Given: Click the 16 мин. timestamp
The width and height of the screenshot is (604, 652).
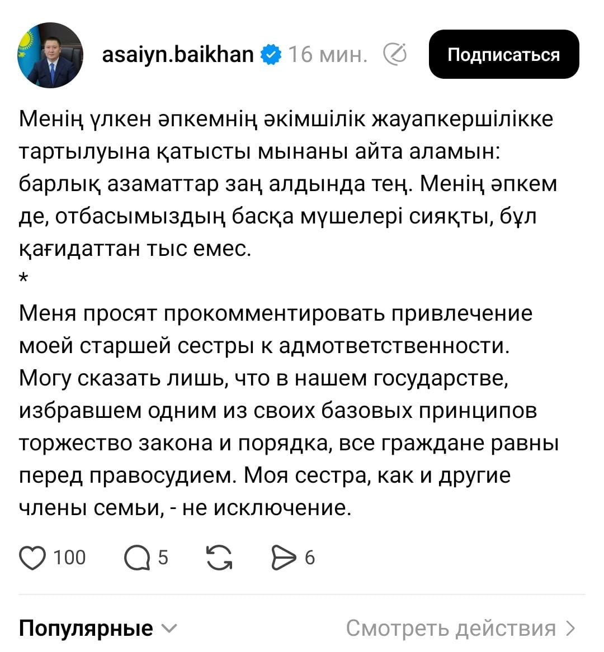Looking at the screenshot, I should (328, 55).
